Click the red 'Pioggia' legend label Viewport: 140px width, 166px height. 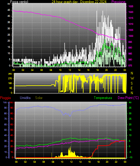(x=5, y=98)
